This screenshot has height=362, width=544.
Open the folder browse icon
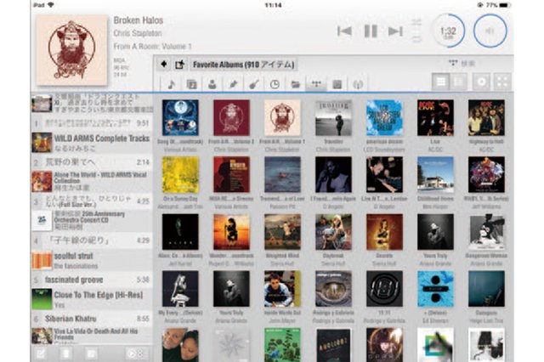point(295,84)
